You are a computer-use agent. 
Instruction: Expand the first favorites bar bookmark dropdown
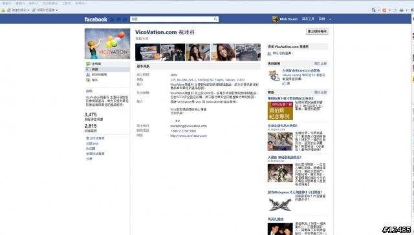click(x=28, y=10)
